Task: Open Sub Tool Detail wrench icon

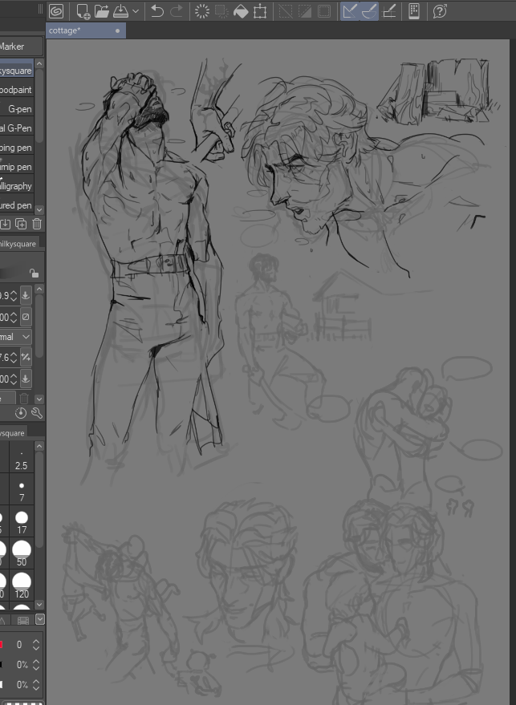Action: pos(37,413)
